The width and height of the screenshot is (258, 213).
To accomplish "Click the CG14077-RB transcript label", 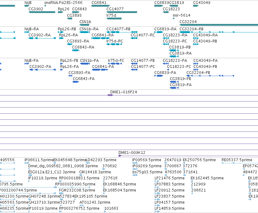I will click(x=118, y=29).
